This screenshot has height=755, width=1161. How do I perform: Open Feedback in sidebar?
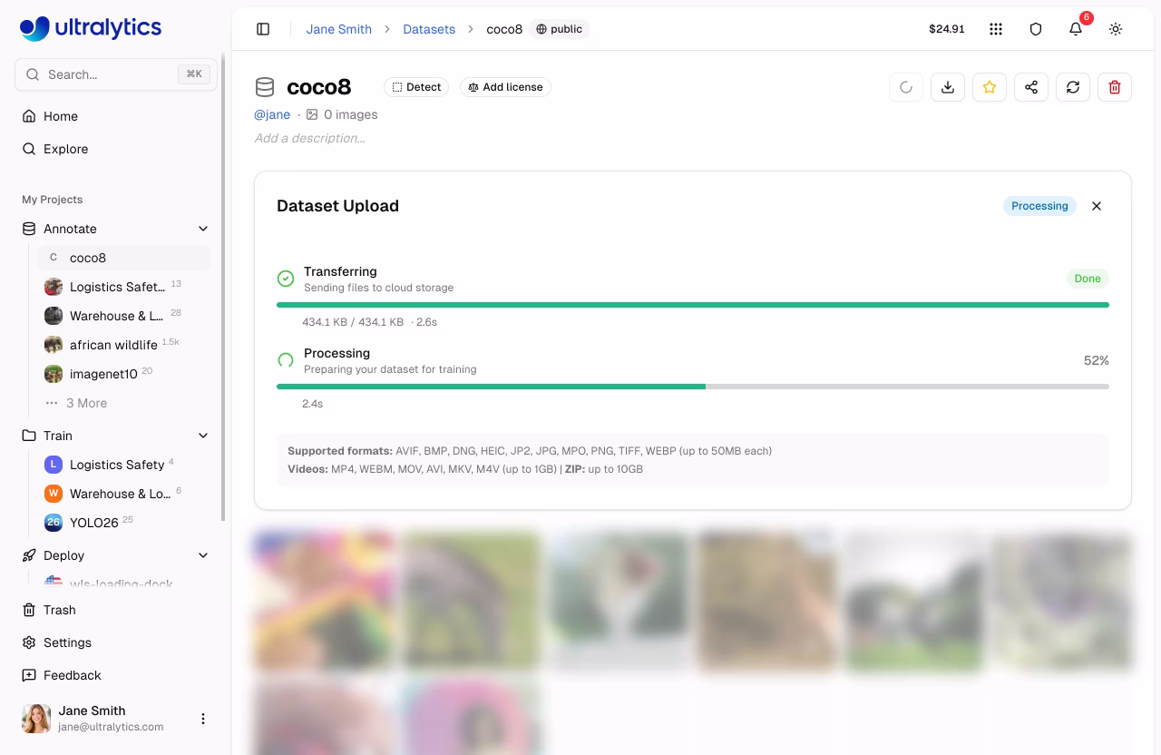116,675
